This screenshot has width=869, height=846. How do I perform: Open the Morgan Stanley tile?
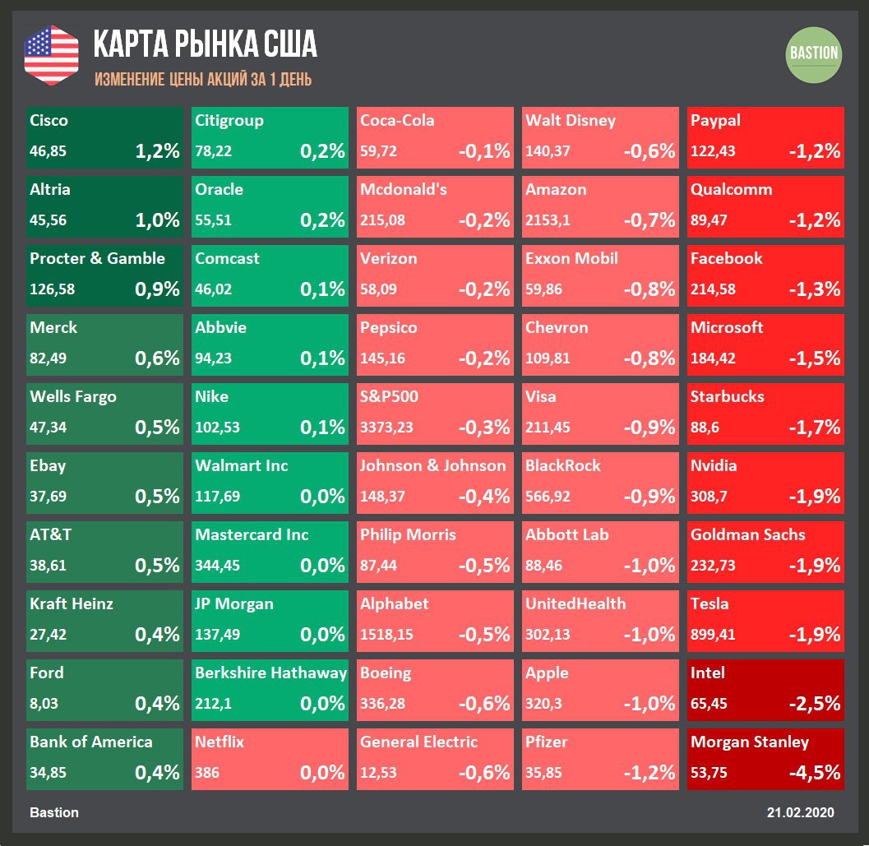pyautogui.click(x=765, y=759)
